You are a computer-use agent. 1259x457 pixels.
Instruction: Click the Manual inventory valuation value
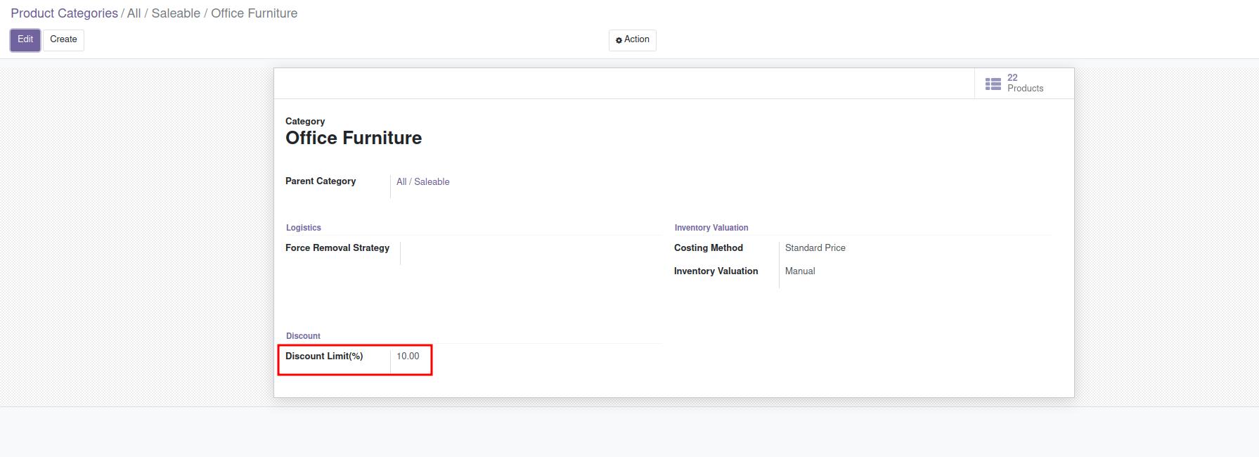point(800,271)
